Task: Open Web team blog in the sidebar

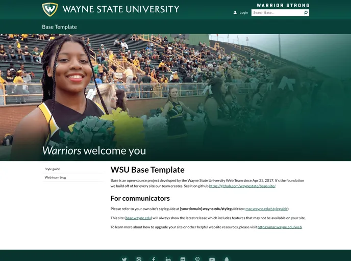Action: click(55, 177)
